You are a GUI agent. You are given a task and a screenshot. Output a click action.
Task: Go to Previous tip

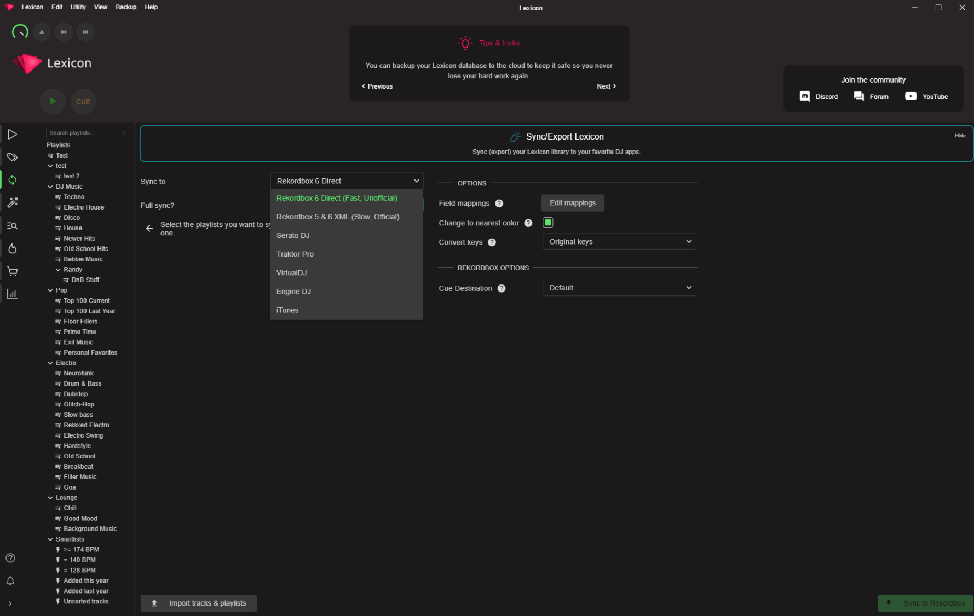pyautogui.click(x=377, y=86)
